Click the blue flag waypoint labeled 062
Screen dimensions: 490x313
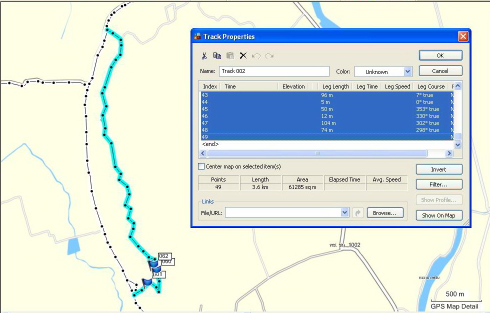coord(152,263)
